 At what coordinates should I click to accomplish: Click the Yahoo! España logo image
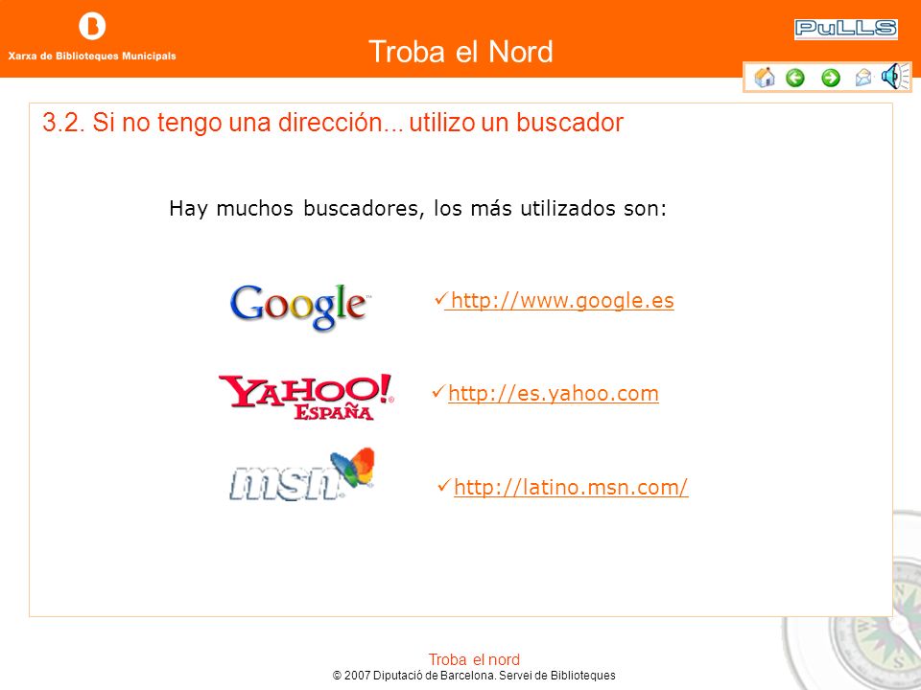pyautogui.click(x=306, y=397)
